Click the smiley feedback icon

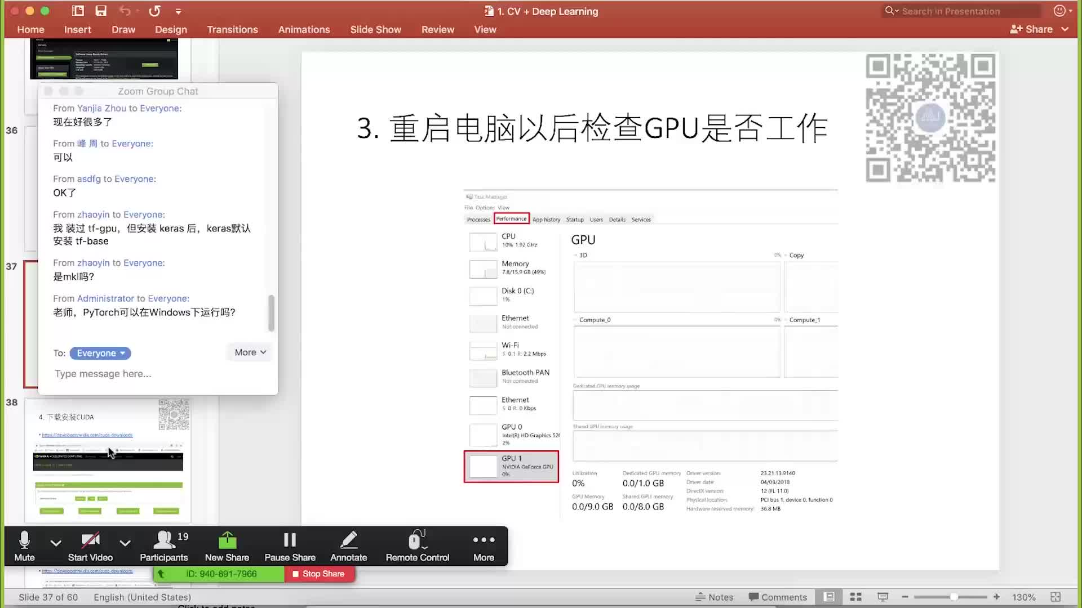point(1059,11)
